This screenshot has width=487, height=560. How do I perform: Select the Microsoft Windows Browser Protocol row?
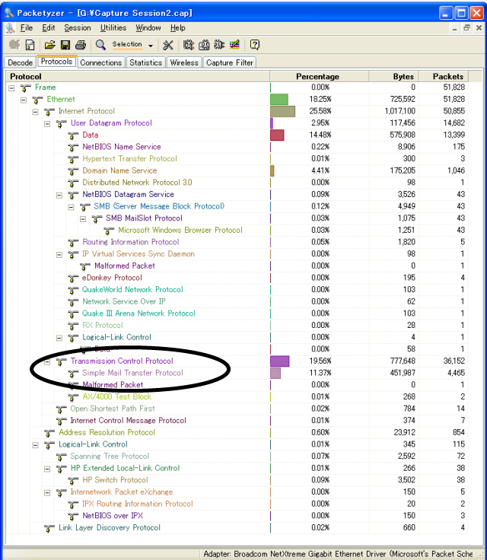(x=237, y=231)
